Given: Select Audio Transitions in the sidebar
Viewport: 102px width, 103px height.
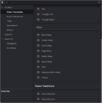Looking at the screenshot, I should point(15,16).
